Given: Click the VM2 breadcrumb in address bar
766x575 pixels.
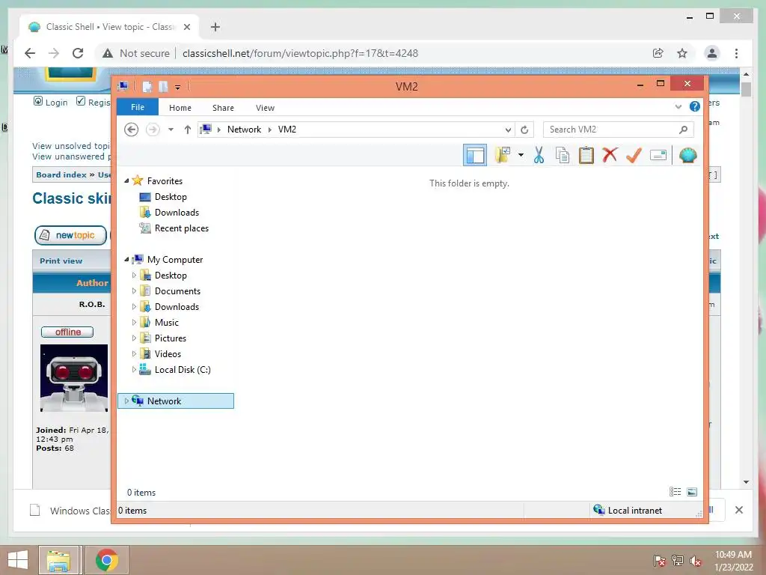Looking at the screenshot, I should tap(287, 130).
